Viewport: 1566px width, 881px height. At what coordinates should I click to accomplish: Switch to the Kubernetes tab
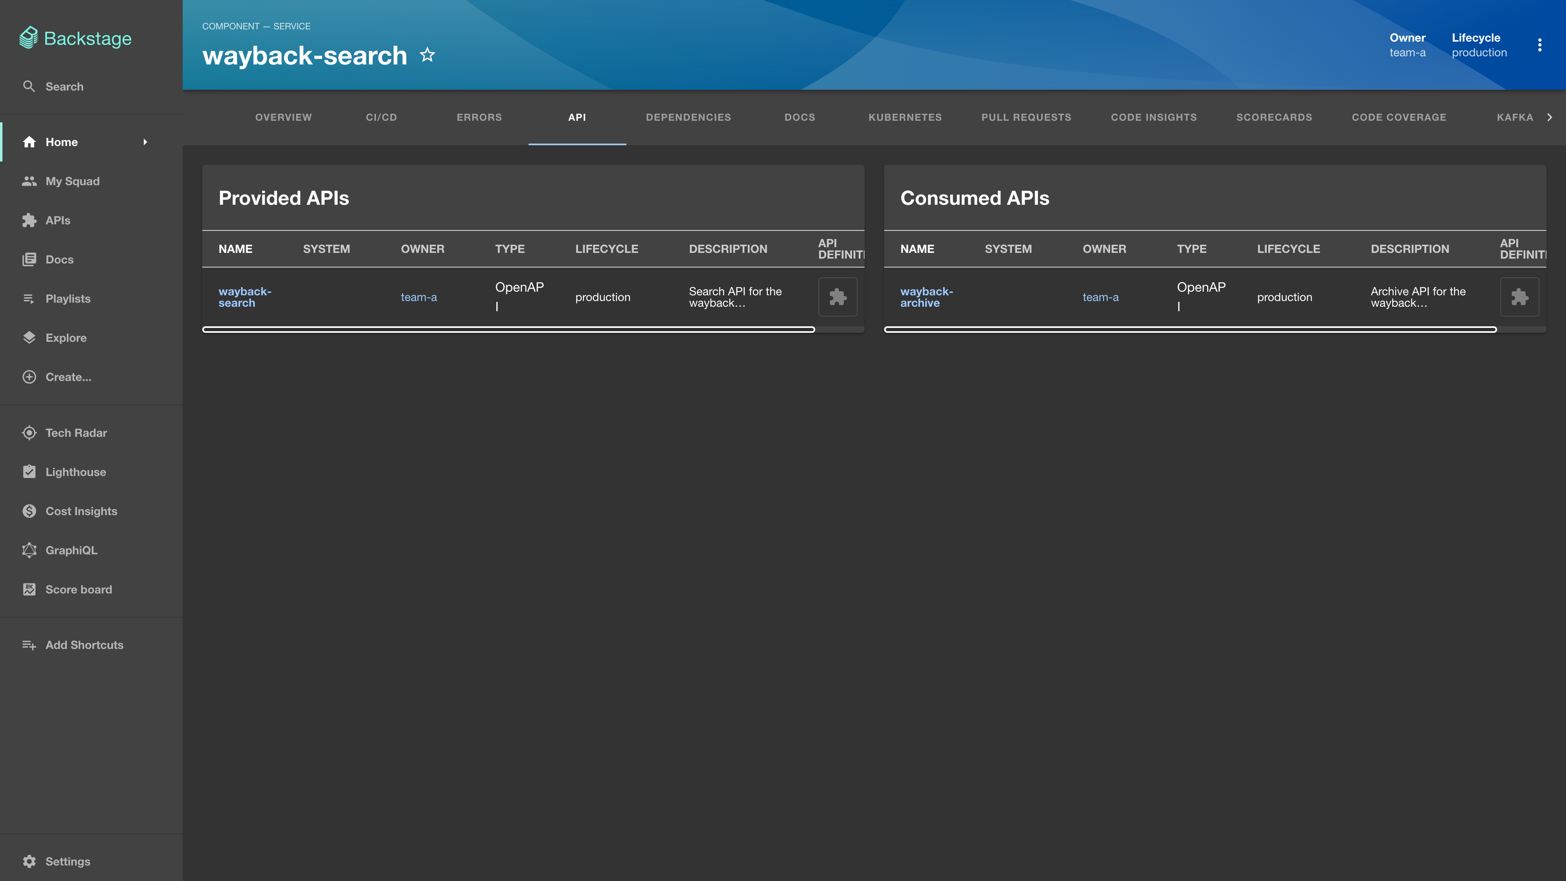905,117
